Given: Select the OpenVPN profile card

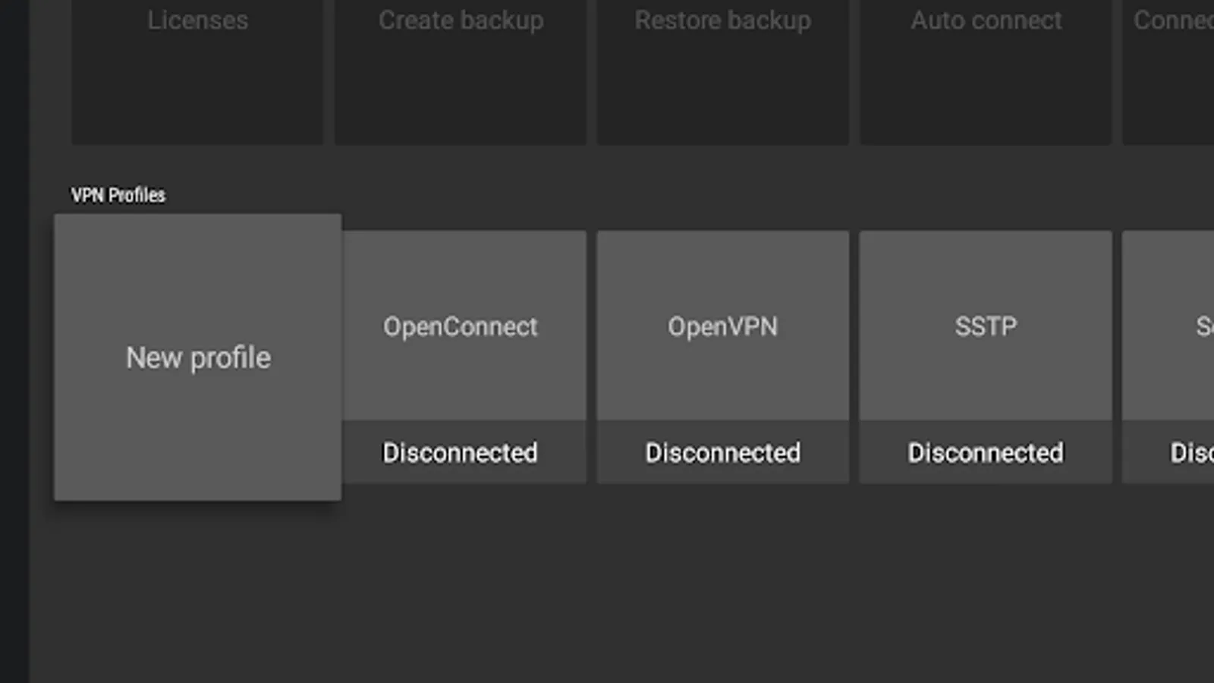Looking at the screenshot, I should point(722,326).
